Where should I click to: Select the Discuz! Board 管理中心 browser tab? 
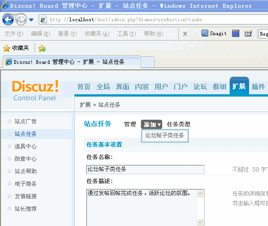72,62
